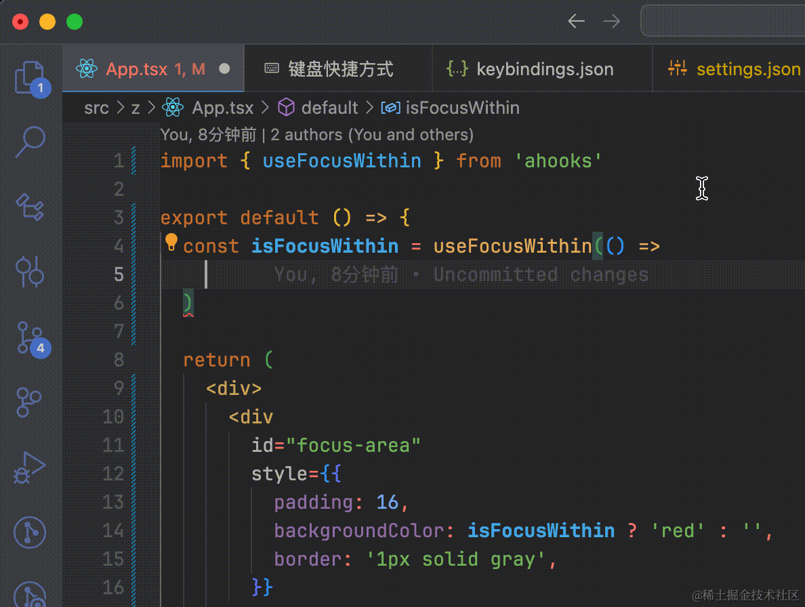Click the command center search box
This screenshot has height=607, width=805.
tap(723, 21)
